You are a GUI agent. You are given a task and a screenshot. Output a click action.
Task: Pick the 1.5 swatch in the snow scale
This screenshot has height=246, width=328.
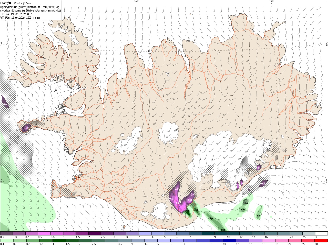tap(82, 233)
